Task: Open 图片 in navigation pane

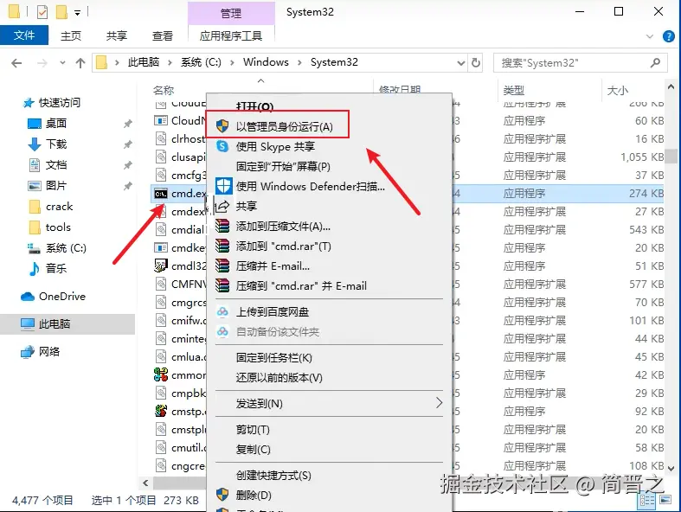Action: coord(56,186)
